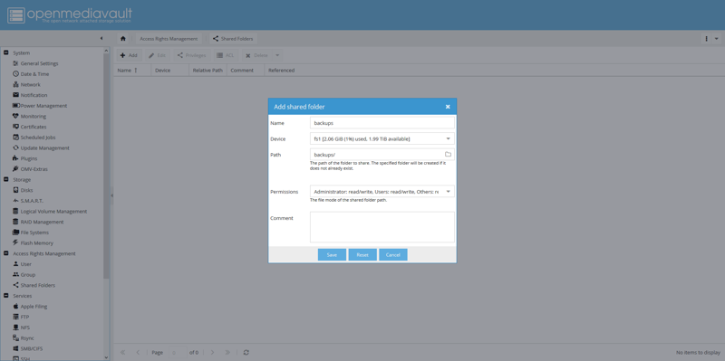Open the top-right kebab menu
This screenshot has height=361, width=725.
[707, 39]
